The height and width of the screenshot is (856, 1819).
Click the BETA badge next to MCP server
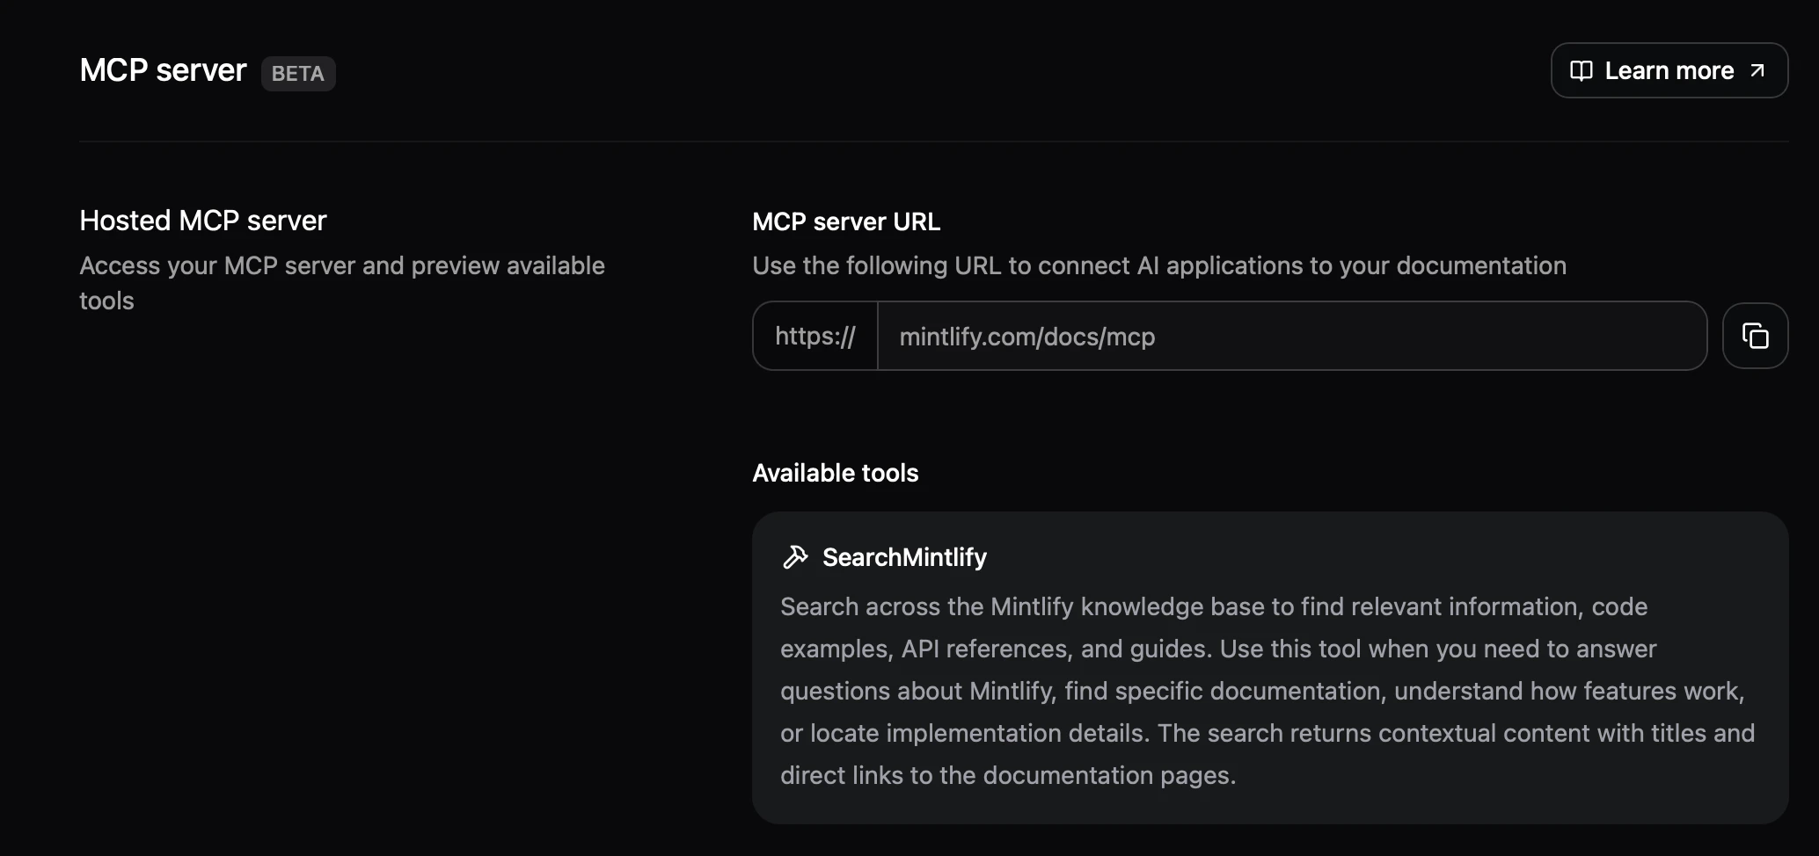click(298, 74)
